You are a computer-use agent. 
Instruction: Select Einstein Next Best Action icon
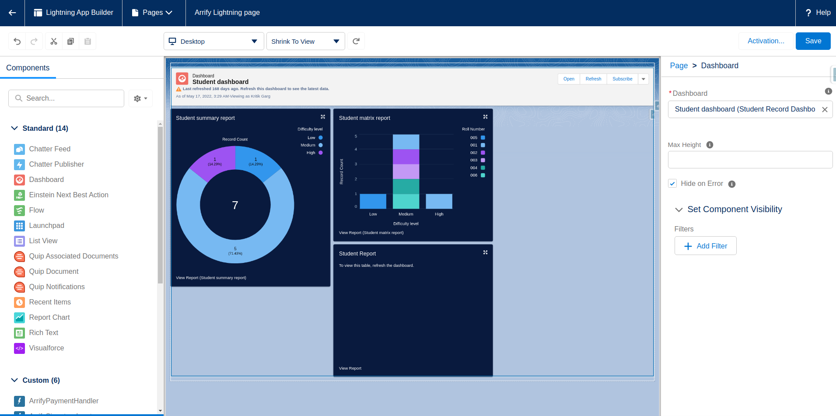pos(19,195)
